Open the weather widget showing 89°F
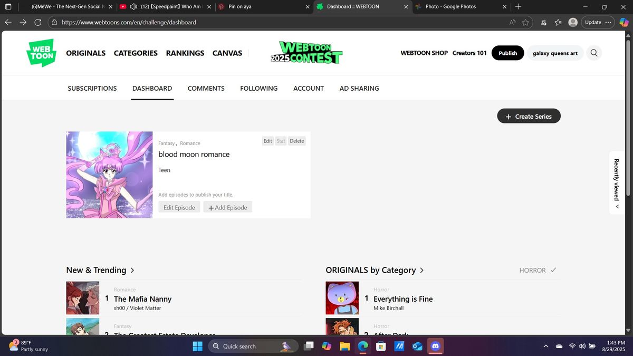This screenshot has width=633, height=356. pyautogui.click(x=29, y=346)
